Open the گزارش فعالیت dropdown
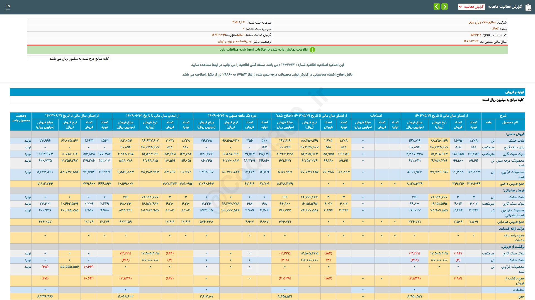Screen dimensions: 535x300 click(471, 7)
